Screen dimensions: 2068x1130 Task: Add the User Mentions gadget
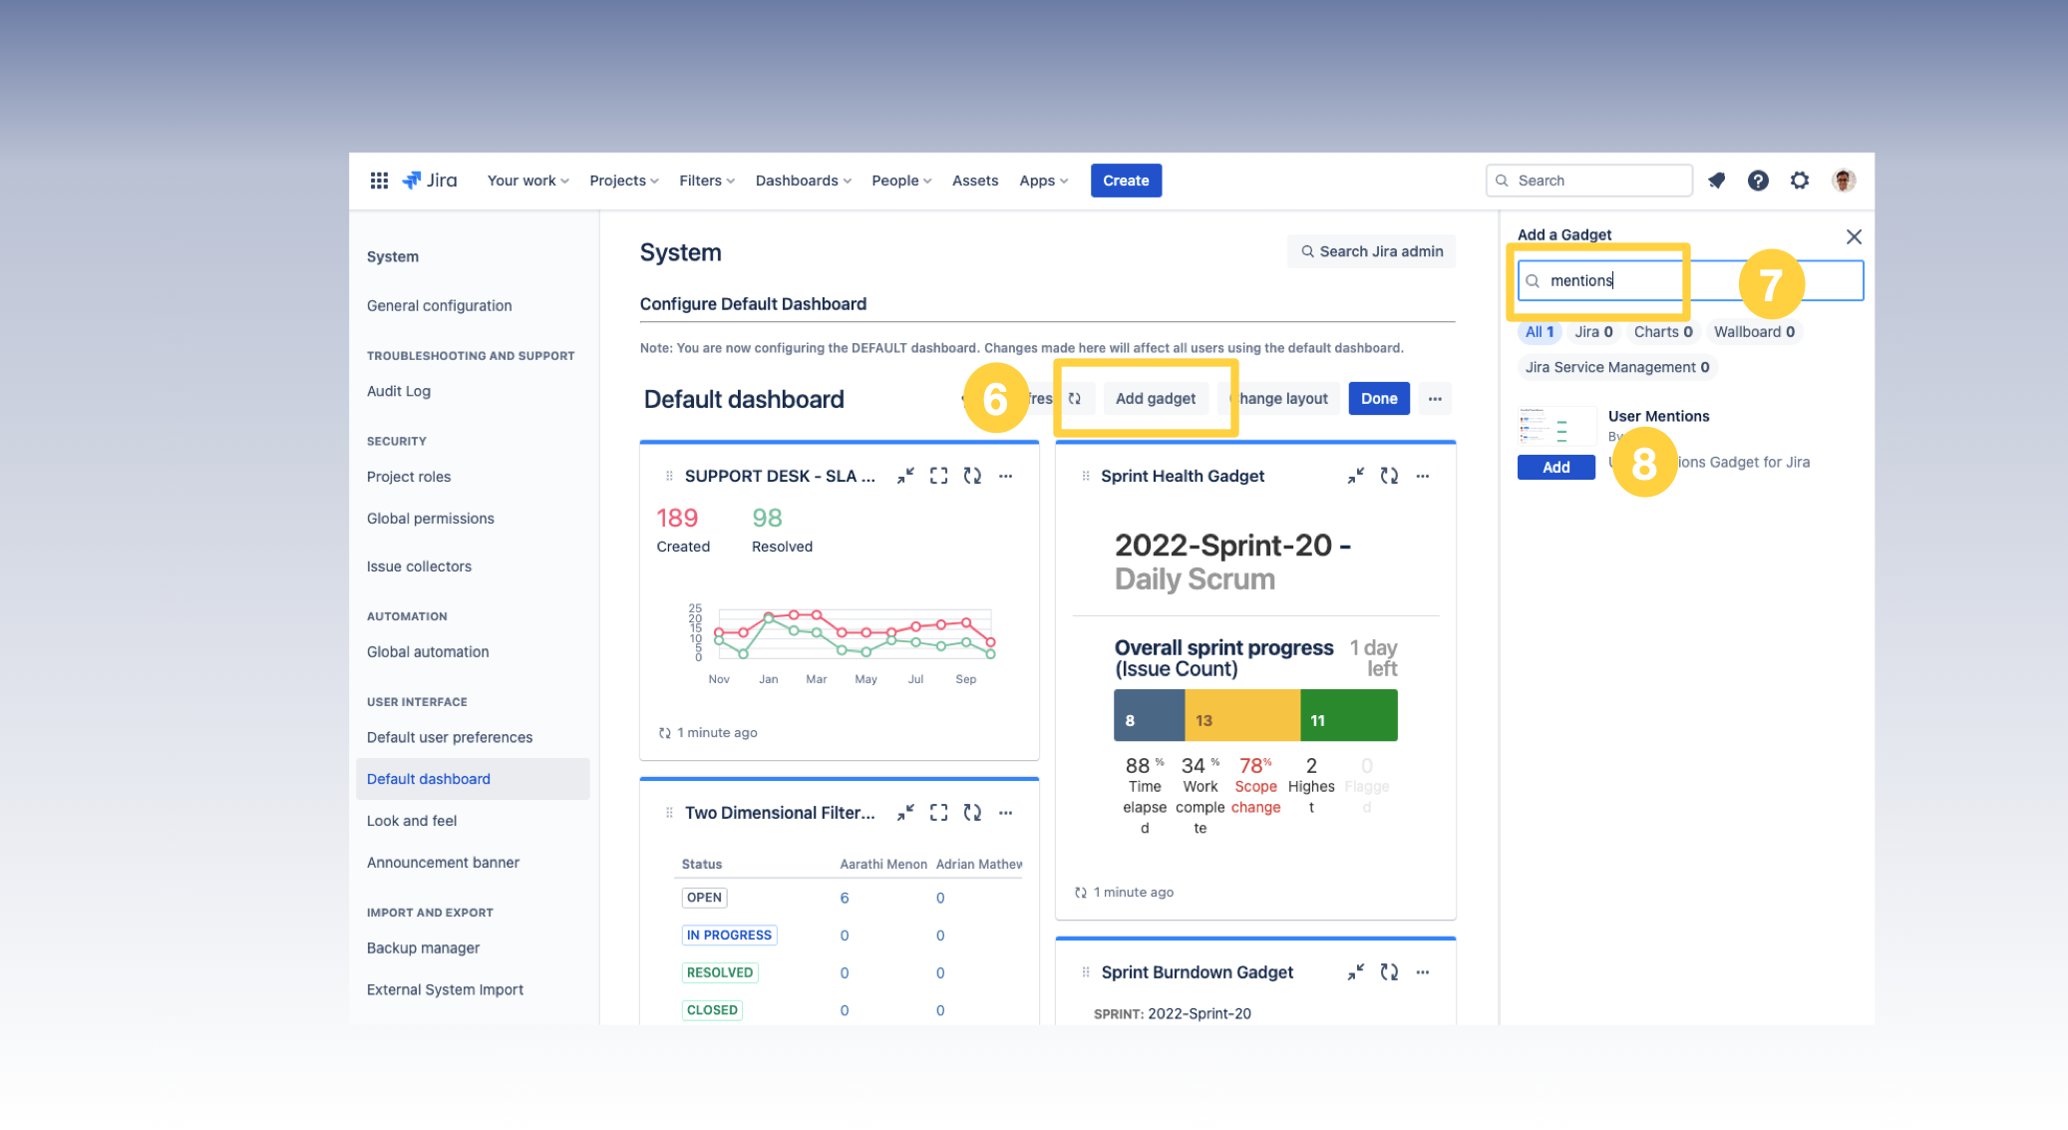click(x=1555, y=467)
